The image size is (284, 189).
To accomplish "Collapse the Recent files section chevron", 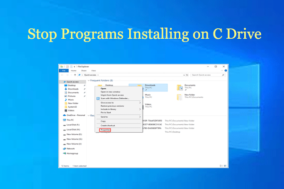I will (89, 115).
